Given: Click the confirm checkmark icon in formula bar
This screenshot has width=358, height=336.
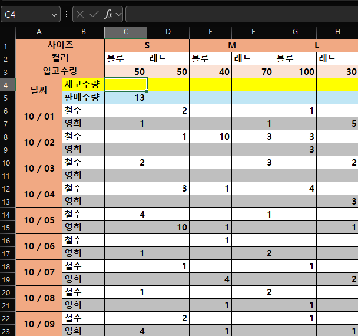Looking at the screenshot, I should point(94,14).
